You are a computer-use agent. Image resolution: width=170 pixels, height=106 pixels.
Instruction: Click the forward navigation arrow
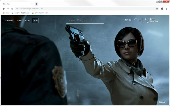point(8,9)
